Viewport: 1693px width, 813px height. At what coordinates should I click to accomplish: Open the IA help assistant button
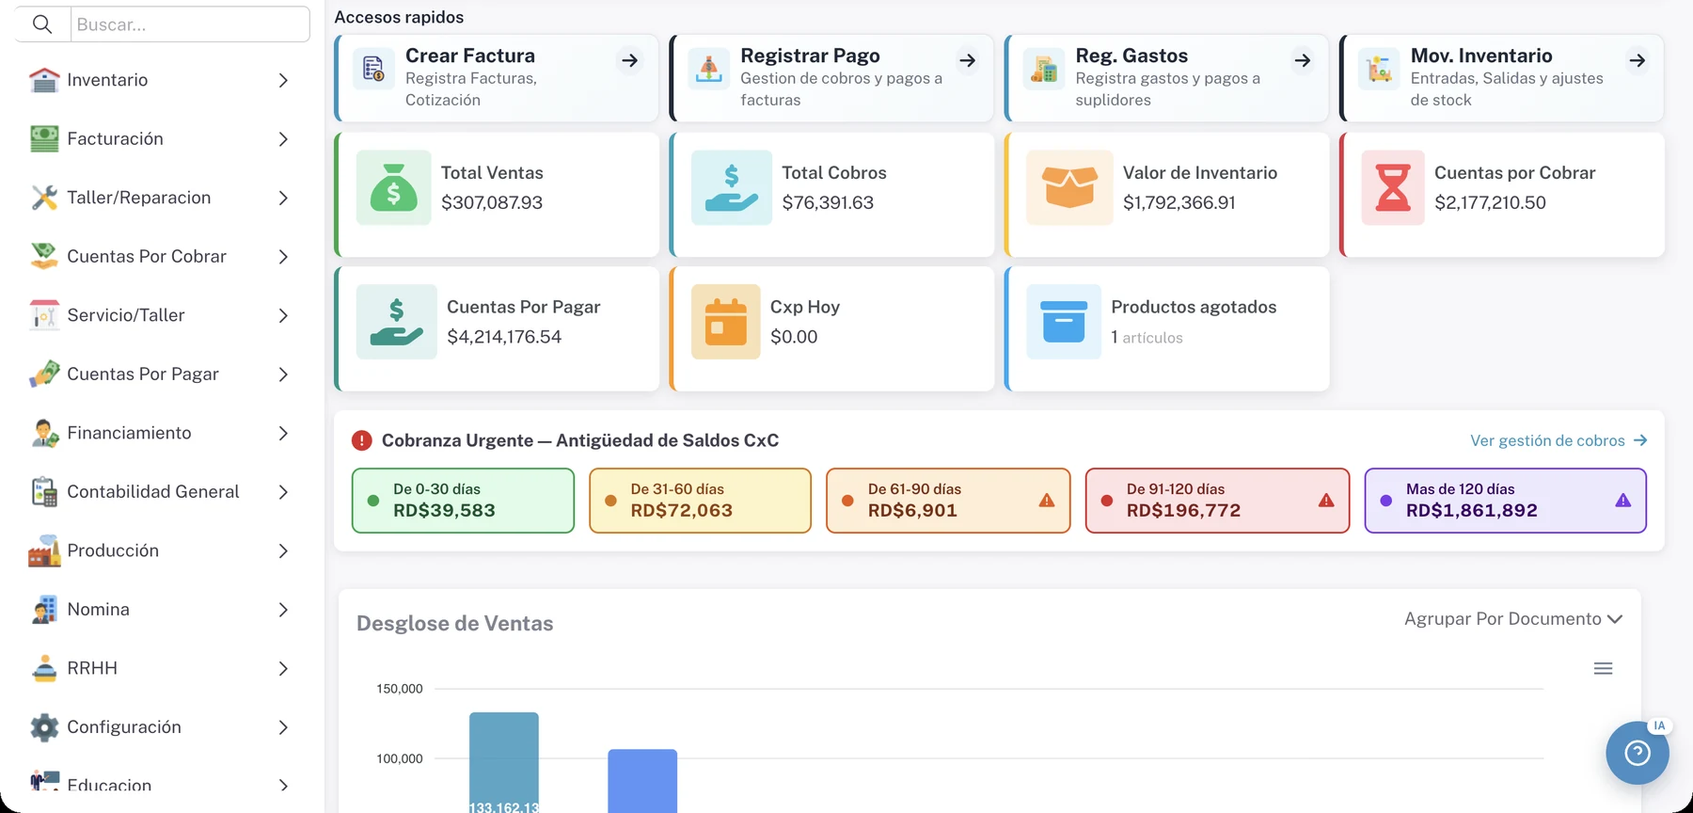(1638, 752)
